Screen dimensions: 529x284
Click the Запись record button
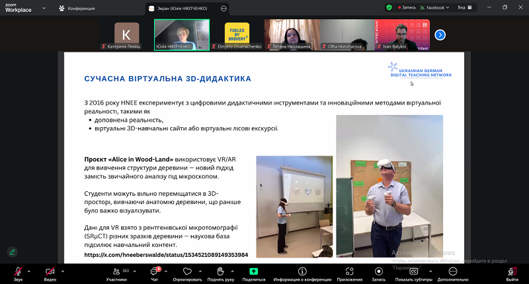pyautogui.click(x=378, y=273)
